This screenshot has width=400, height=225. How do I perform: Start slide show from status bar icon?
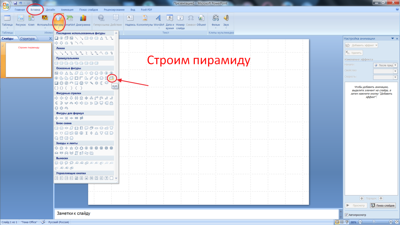coord(347,222)
